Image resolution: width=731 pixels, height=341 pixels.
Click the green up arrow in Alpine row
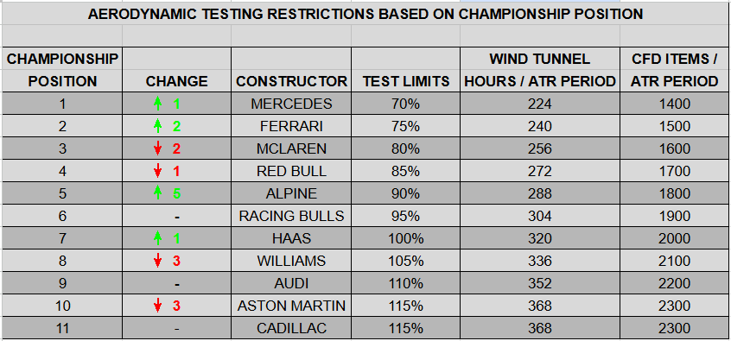point(157,193)
